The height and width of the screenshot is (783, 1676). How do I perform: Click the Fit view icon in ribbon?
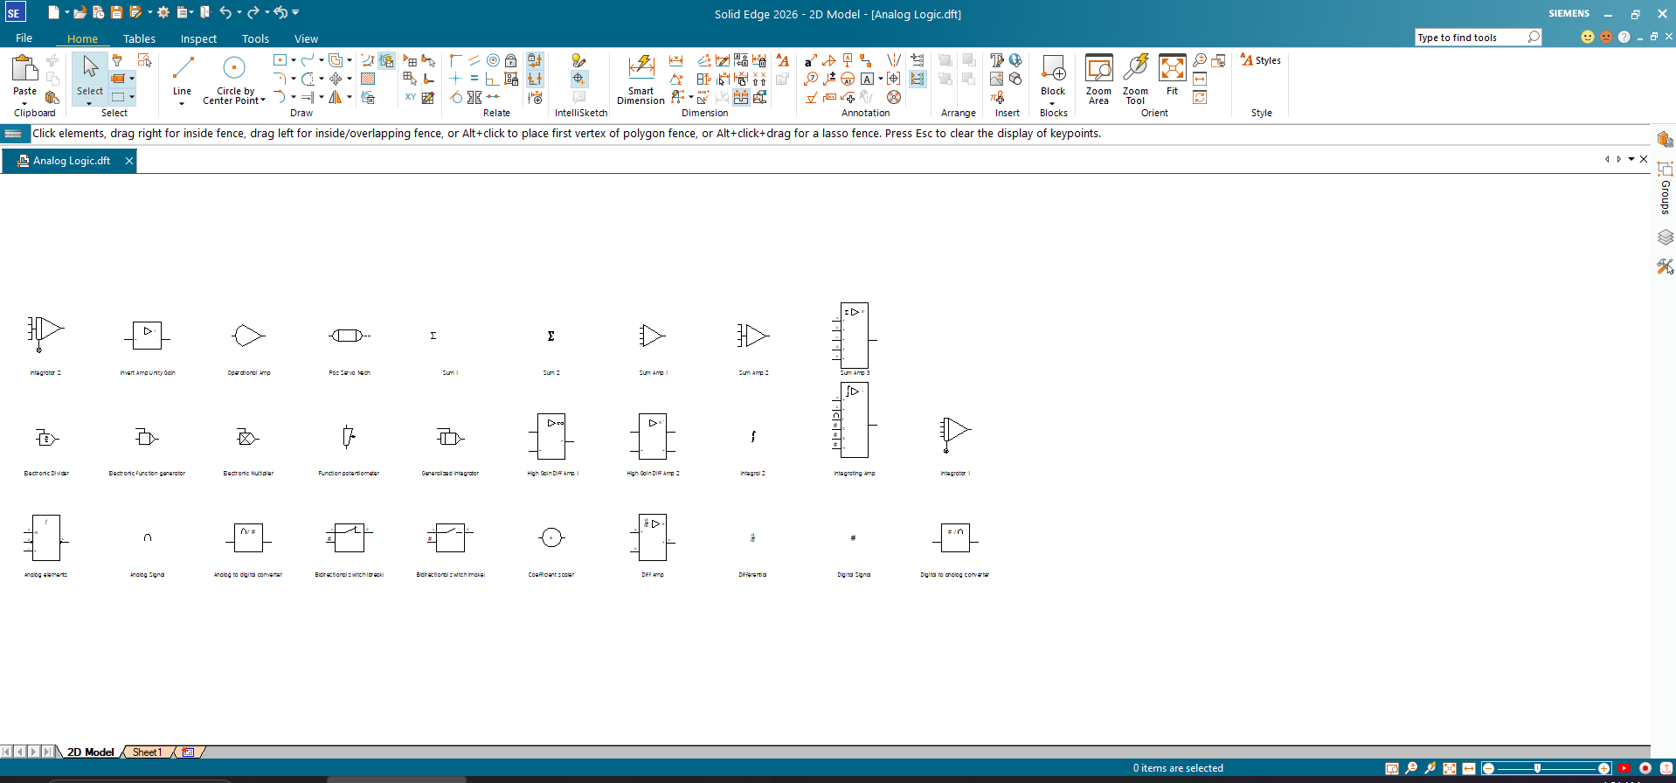1172,76
